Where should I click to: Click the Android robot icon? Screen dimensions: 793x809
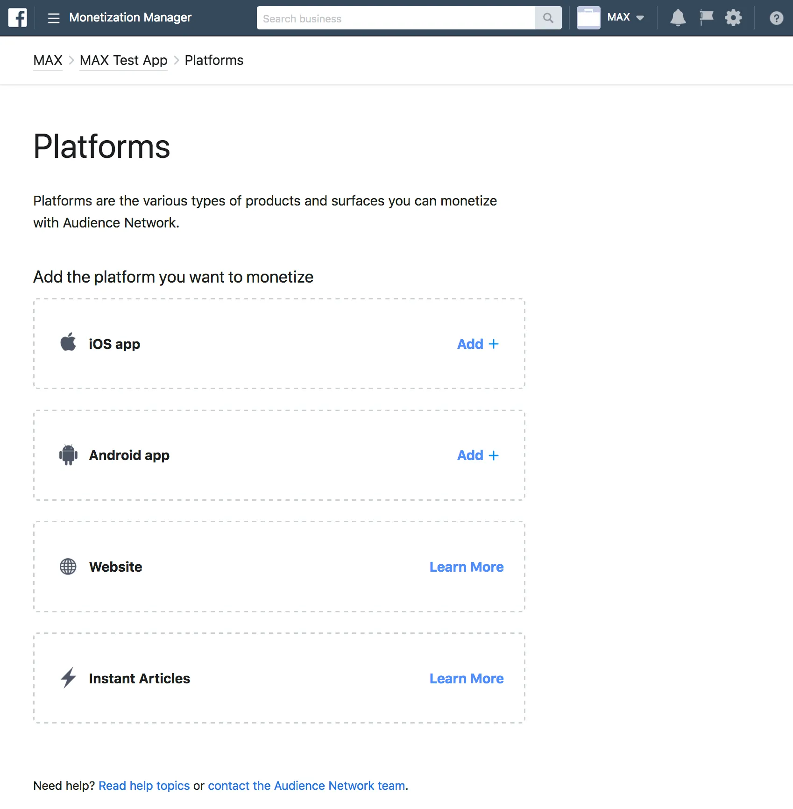[68, 455]
